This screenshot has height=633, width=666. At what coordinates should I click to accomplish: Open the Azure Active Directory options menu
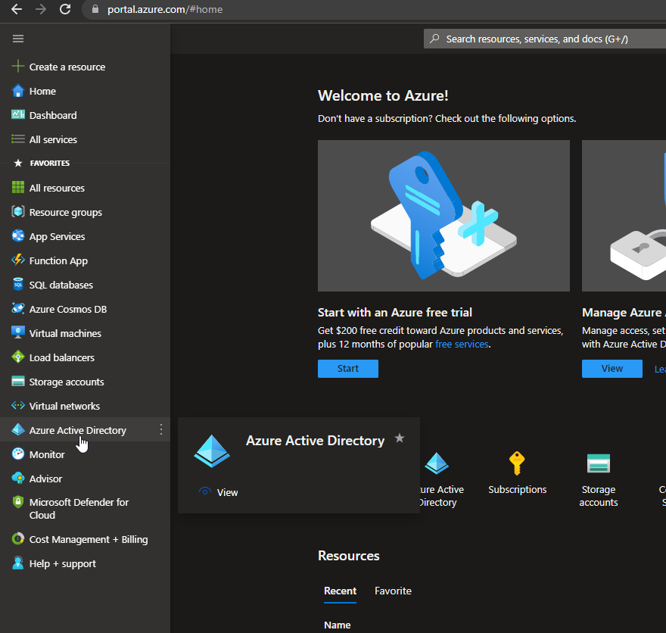(161, 429)
